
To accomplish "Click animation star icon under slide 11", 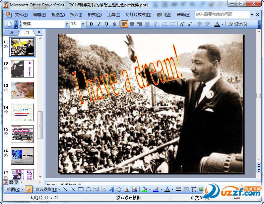I will point(6,47).
